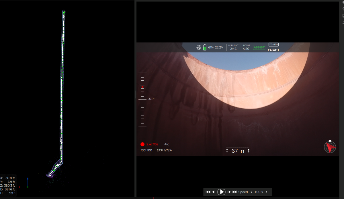Screen dimensions: 344x199
Task: Open the notes list icon in sidebar
Action: (343, 16)
